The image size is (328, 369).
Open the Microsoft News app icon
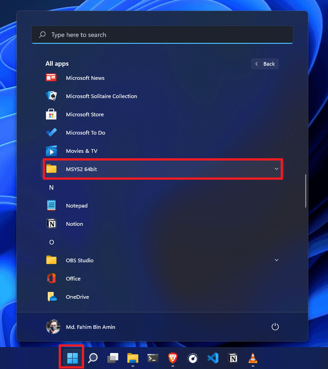(x=51, y=78)
